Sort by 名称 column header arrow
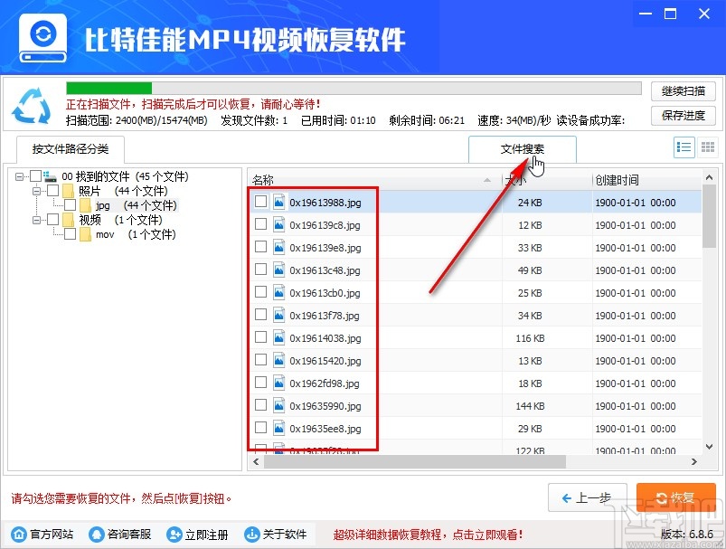 point(487,180)
